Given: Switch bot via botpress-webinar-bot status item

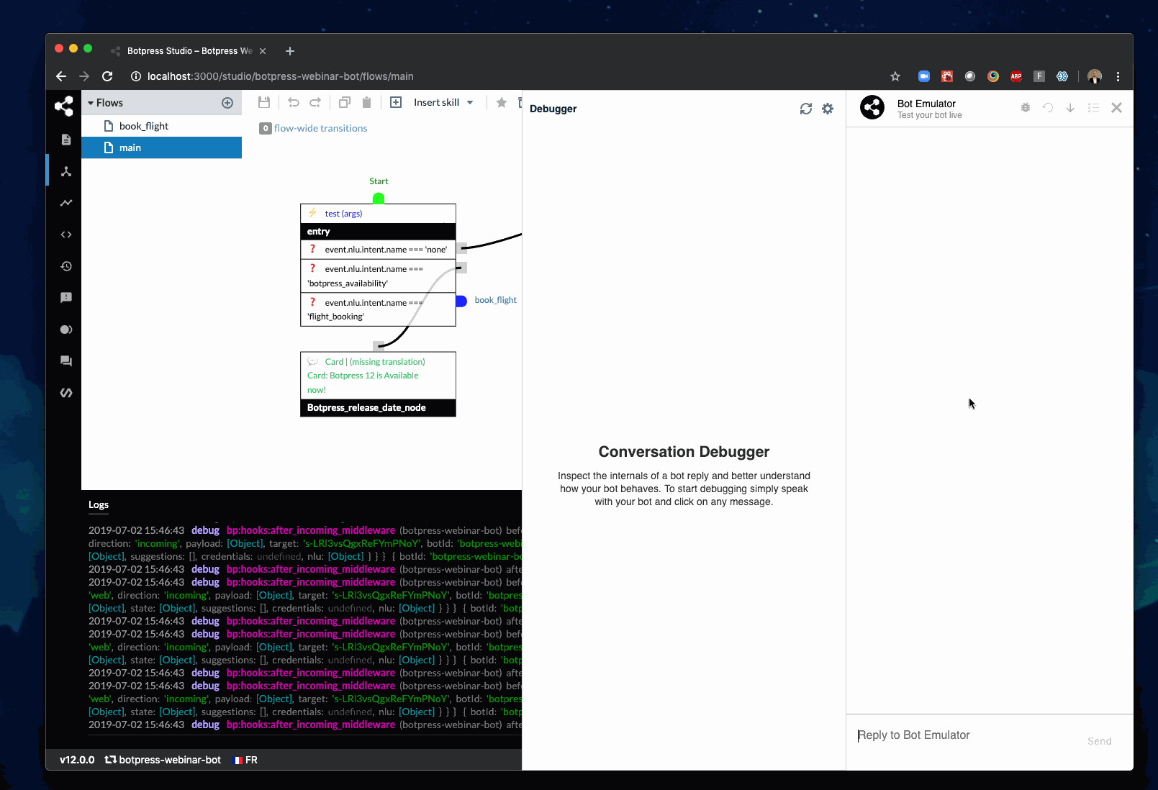Looking at the screenshot, I should [x=163, y=760].
